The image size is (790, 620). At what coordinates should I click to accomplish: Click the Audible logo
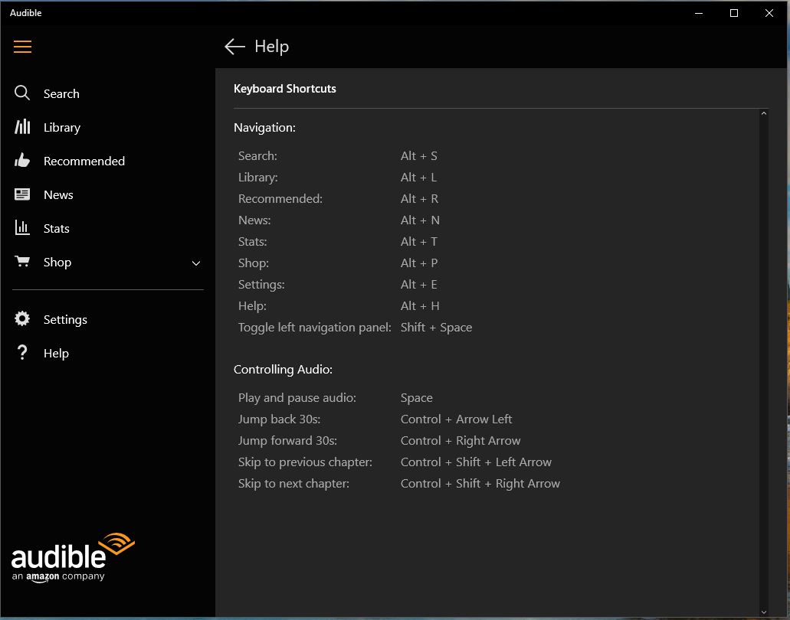[73, 557]
